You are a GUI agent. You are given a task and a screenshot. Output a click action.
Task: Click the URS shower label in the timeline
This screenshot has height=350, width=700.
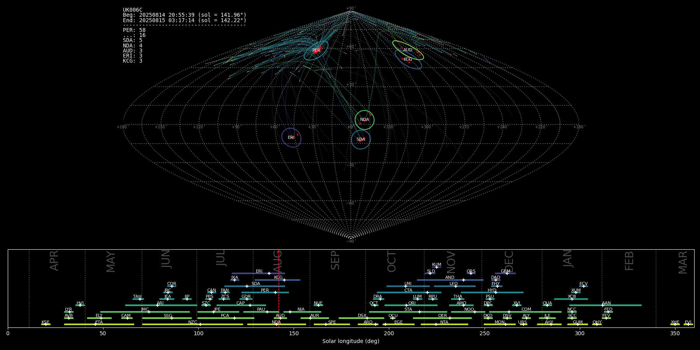click(522, 322)
